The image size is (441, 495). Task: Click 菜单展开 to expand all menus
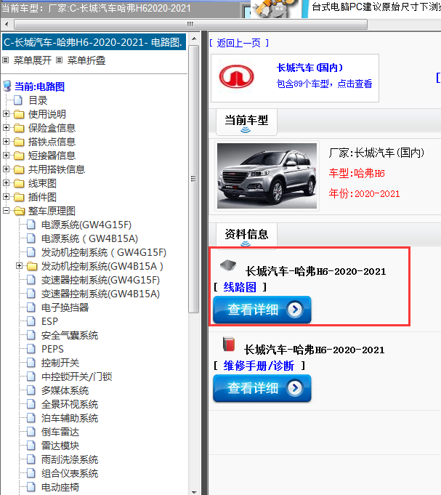[32, 60]
